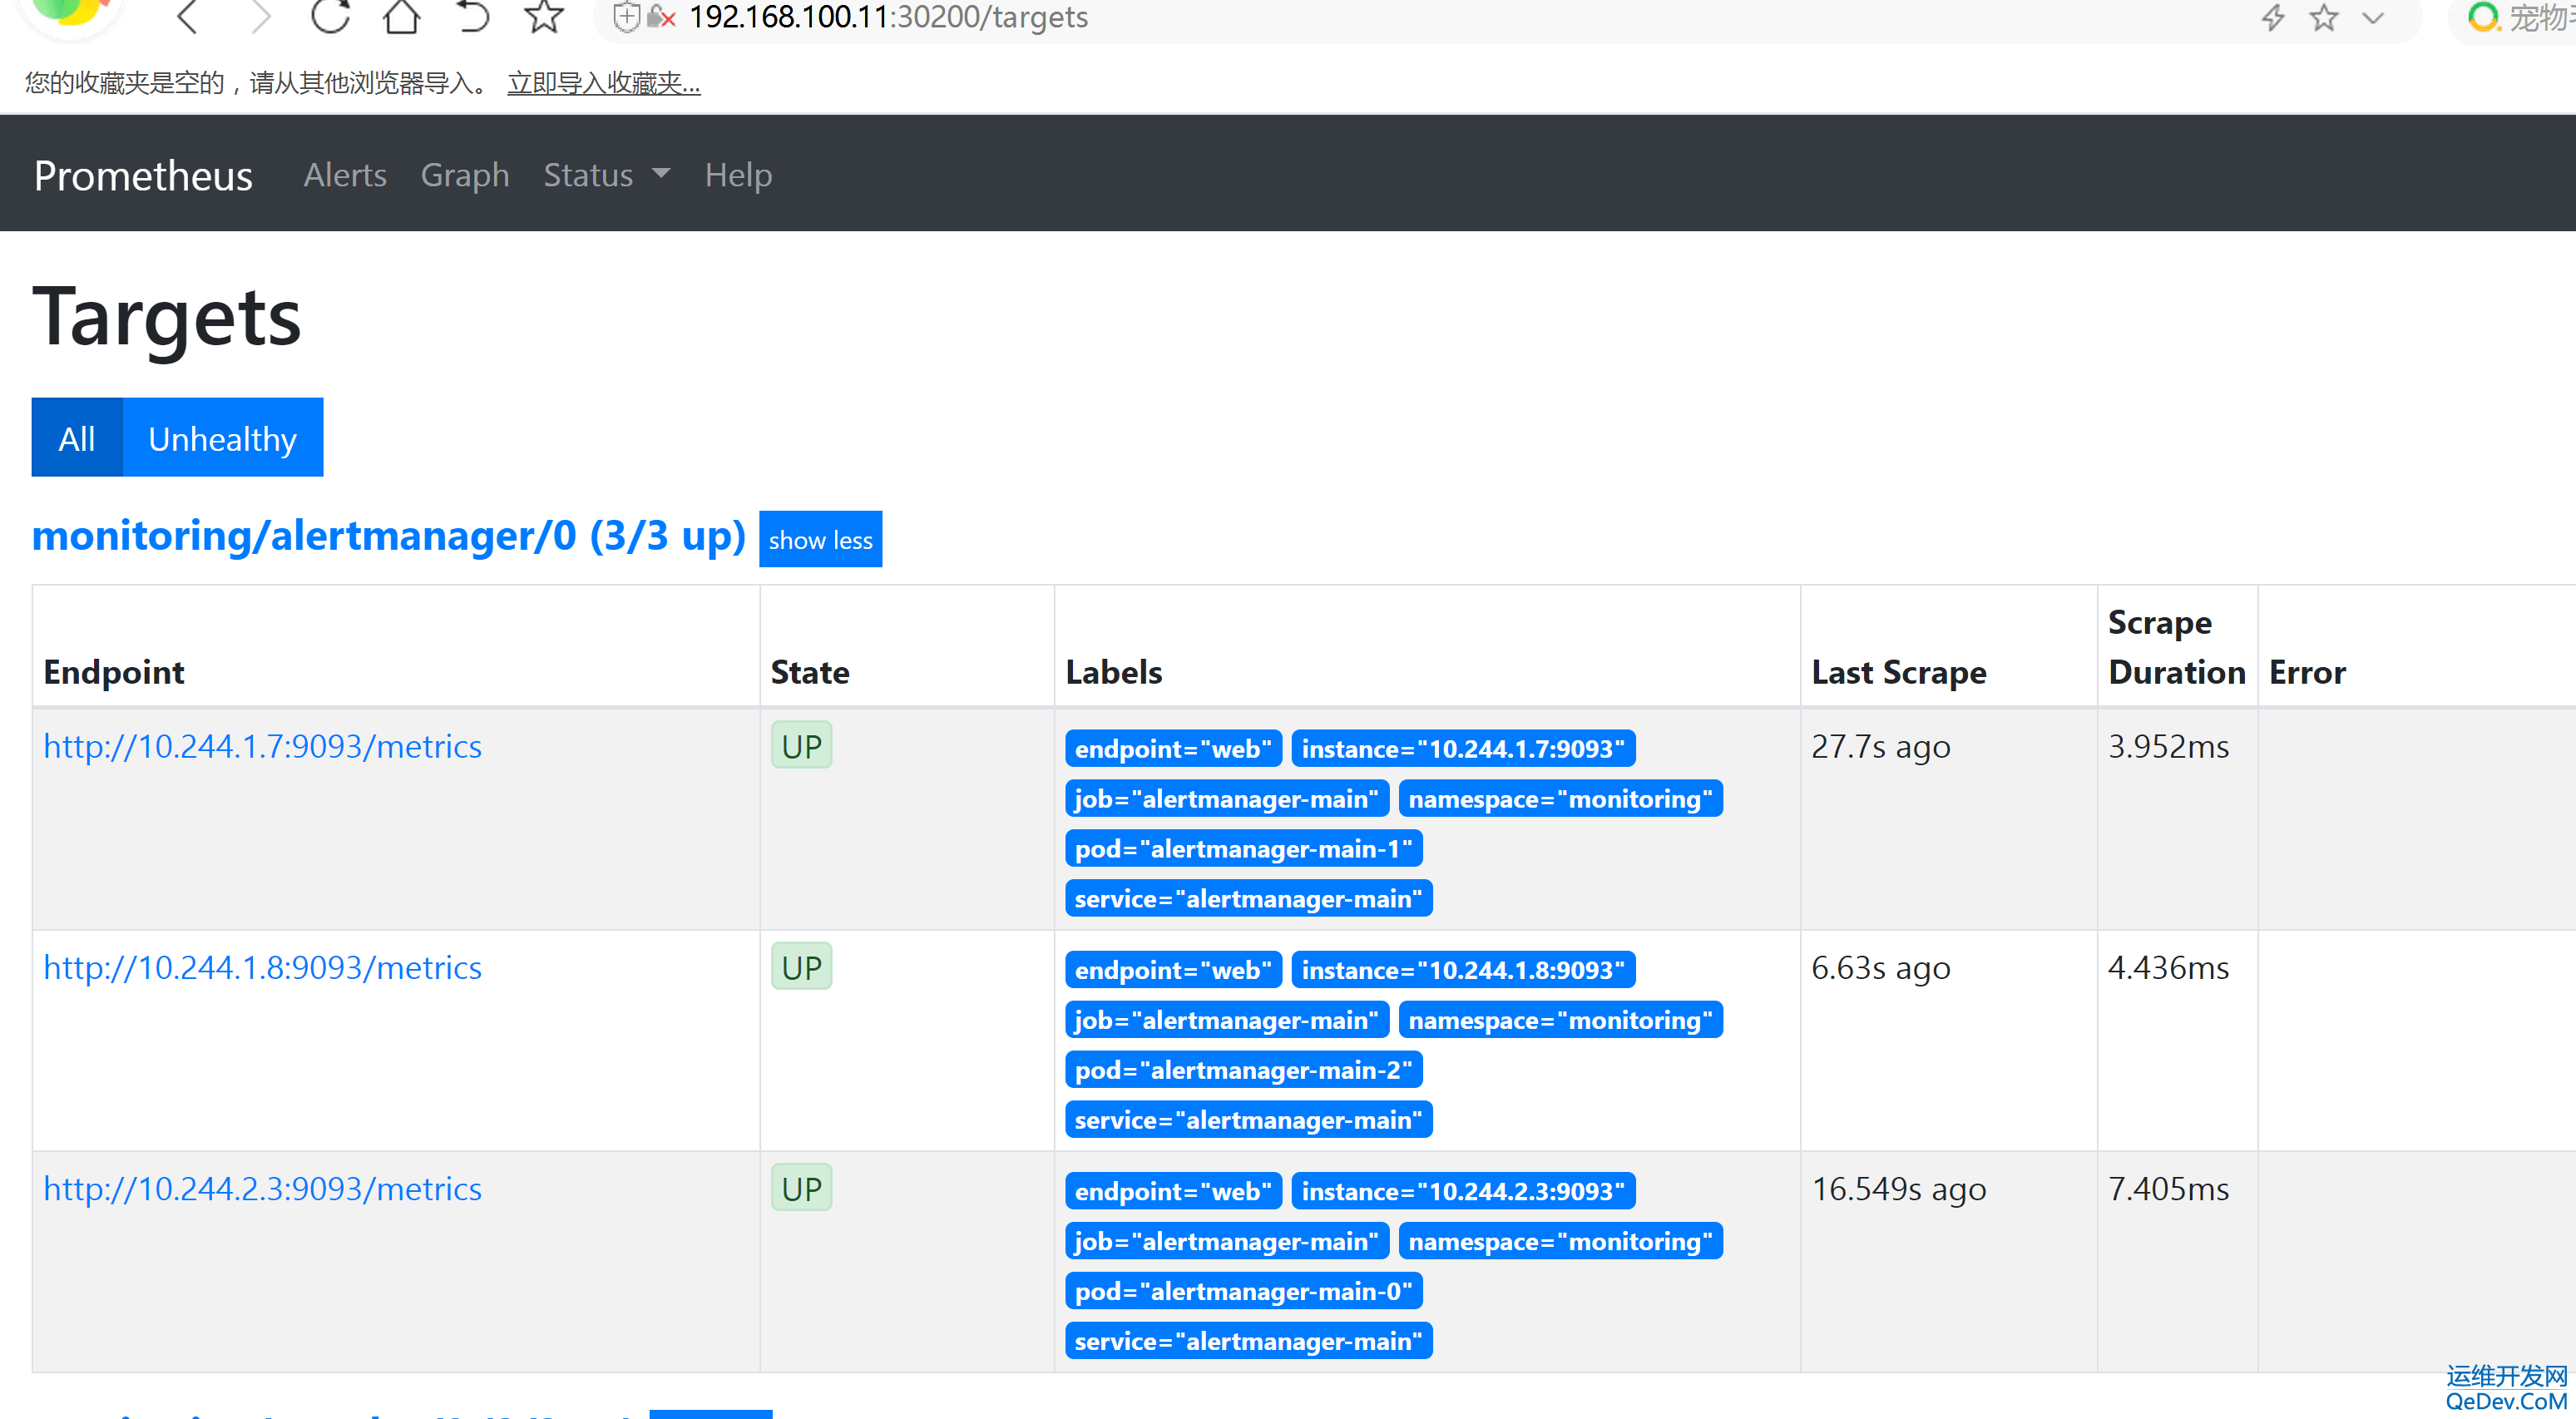Image resolution: width=2576 pixels, height=1419 pixels.
Task: Open http://10.244.2.3:9093/metrics endpoint
Action: coord(263,1189)
